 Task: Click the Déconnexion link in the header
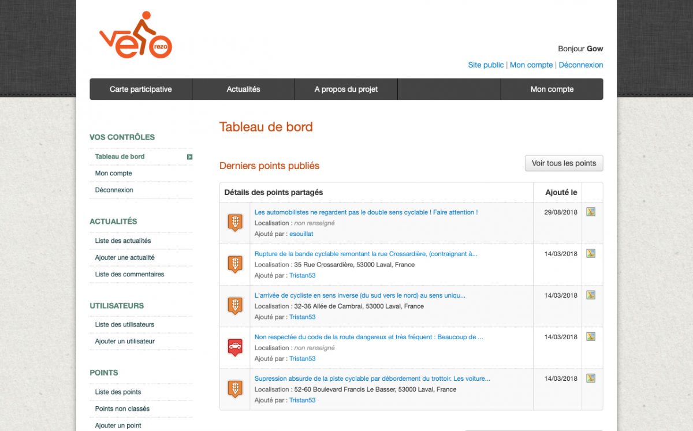tap(580, 65)
